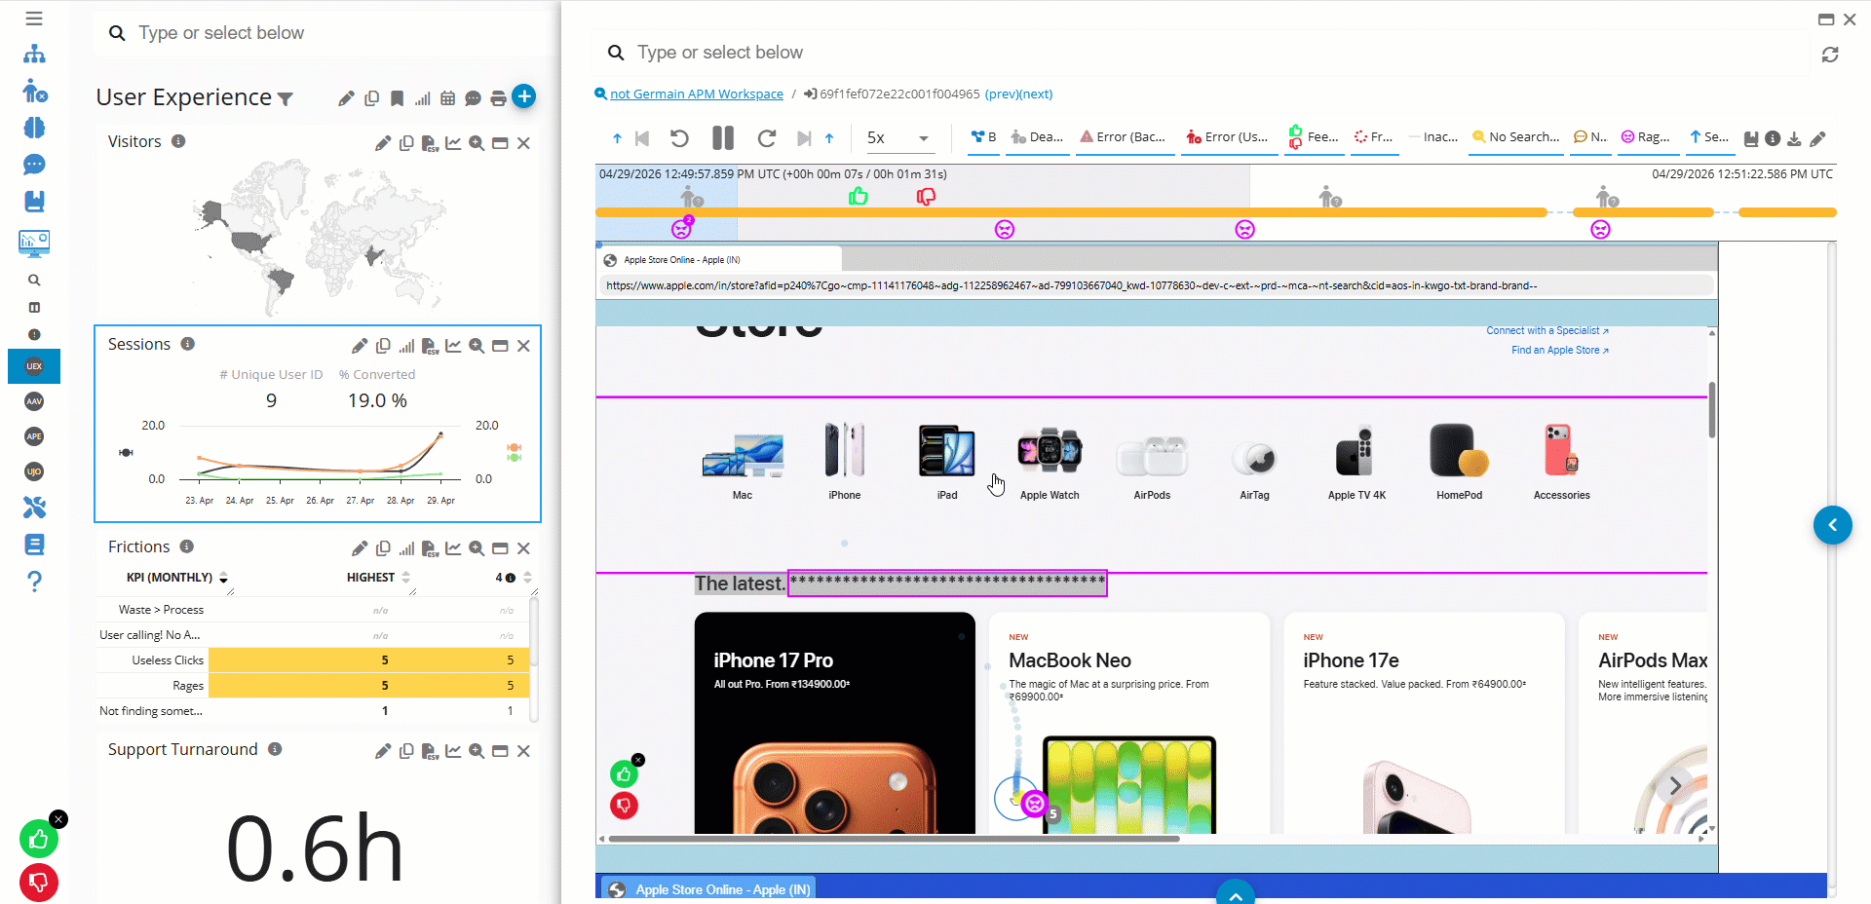The image size is (1871, 904).
Task: Save the replay with the floppy icon
Action: click(1751, 138)
